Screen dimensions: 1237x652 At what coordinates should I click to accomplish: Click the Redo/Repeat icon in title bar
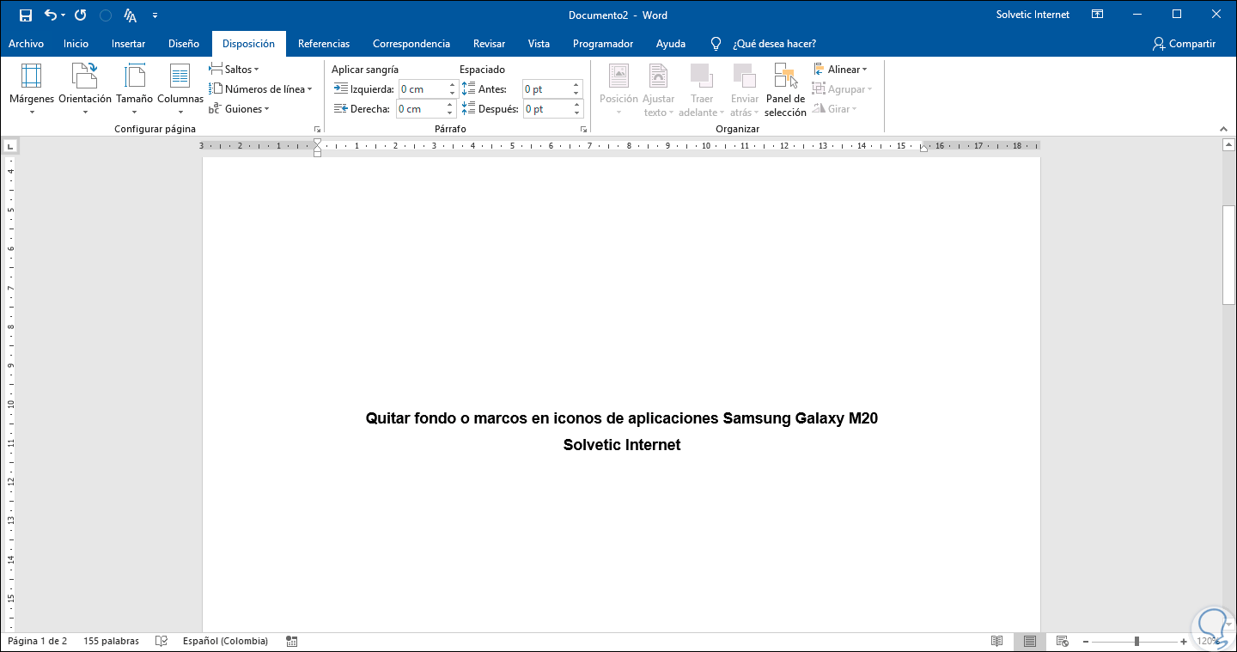click(x=81, y=15)
